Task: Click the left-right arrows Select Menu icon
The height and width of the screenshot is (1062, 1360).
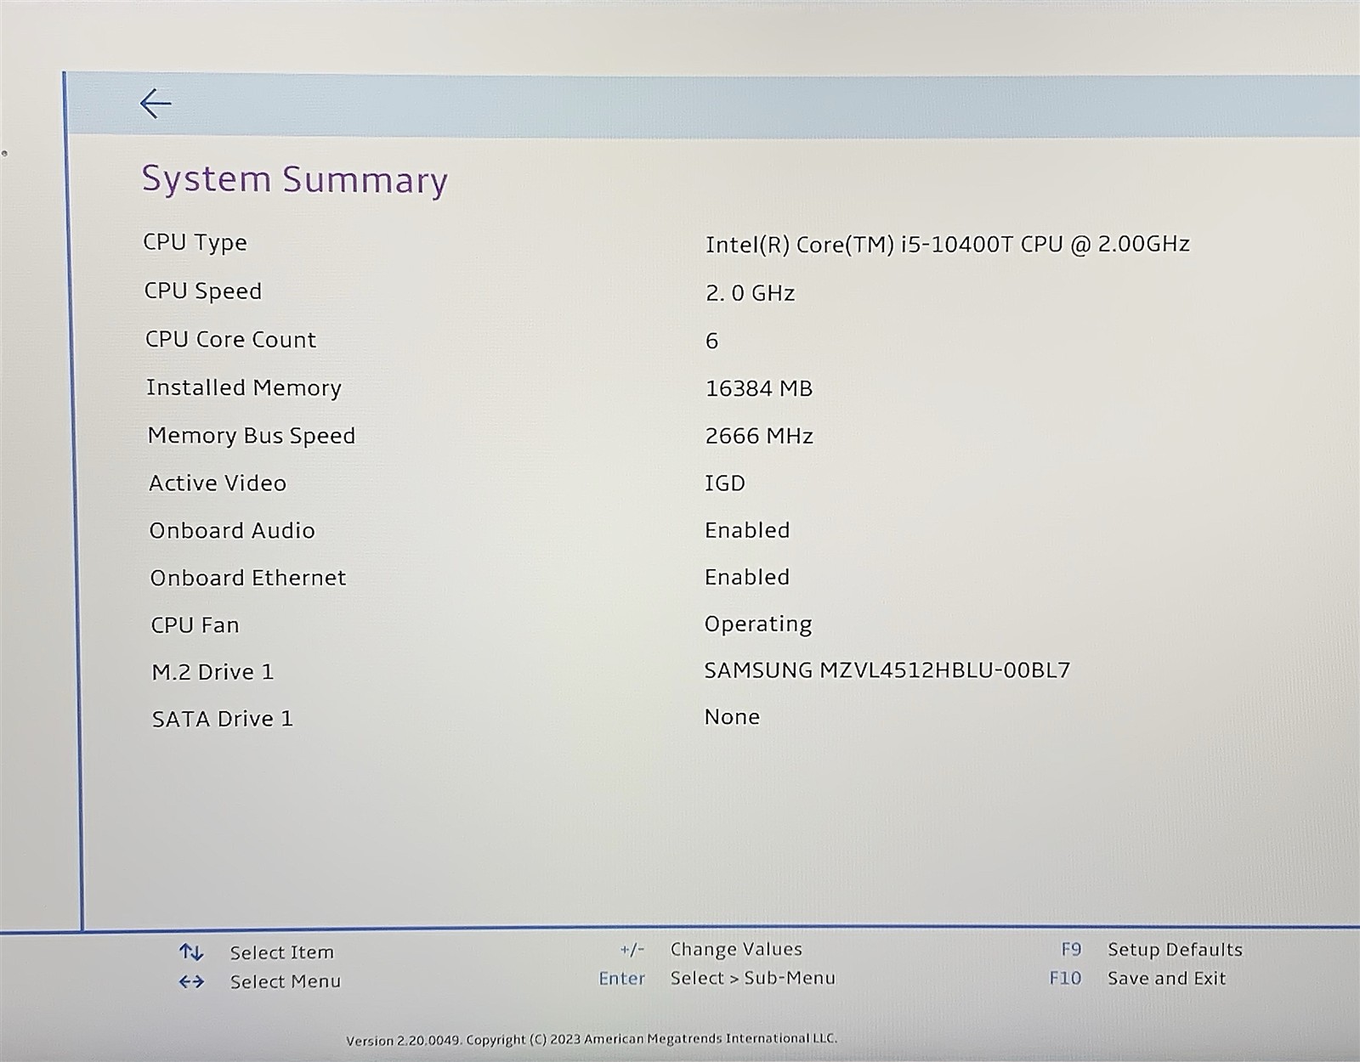Action: pos(191,982)
